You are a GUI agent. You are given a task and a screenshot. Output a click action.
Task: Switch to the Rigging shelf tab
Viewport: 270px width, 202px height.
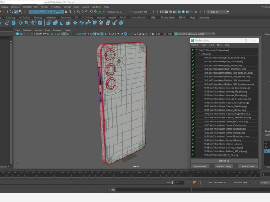click(38, 17)
